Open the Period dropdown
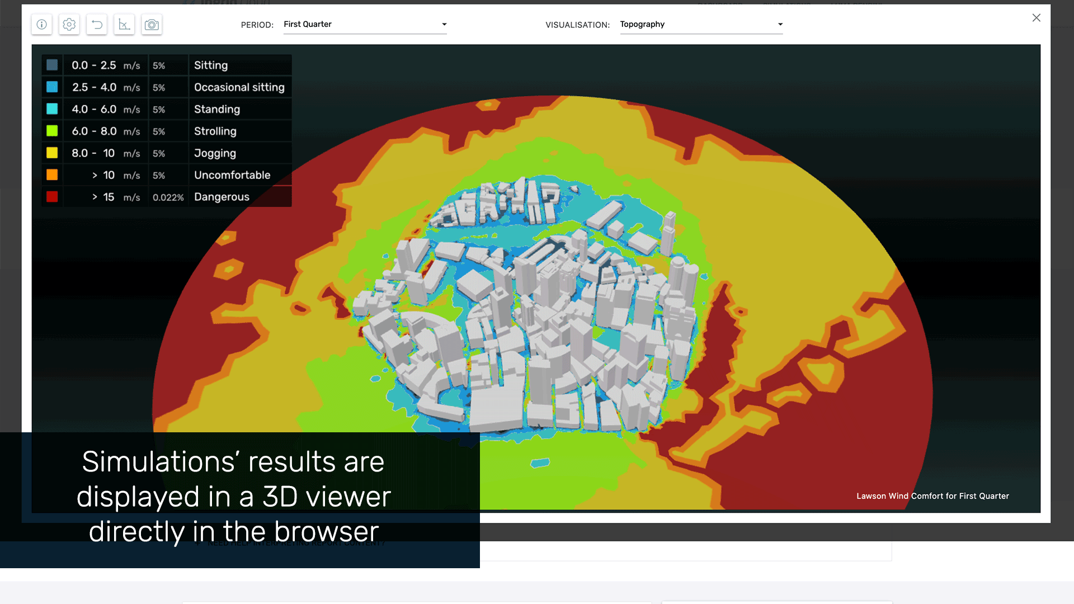The width and height of the screenshot is (1074, 604). click(444, 25)
